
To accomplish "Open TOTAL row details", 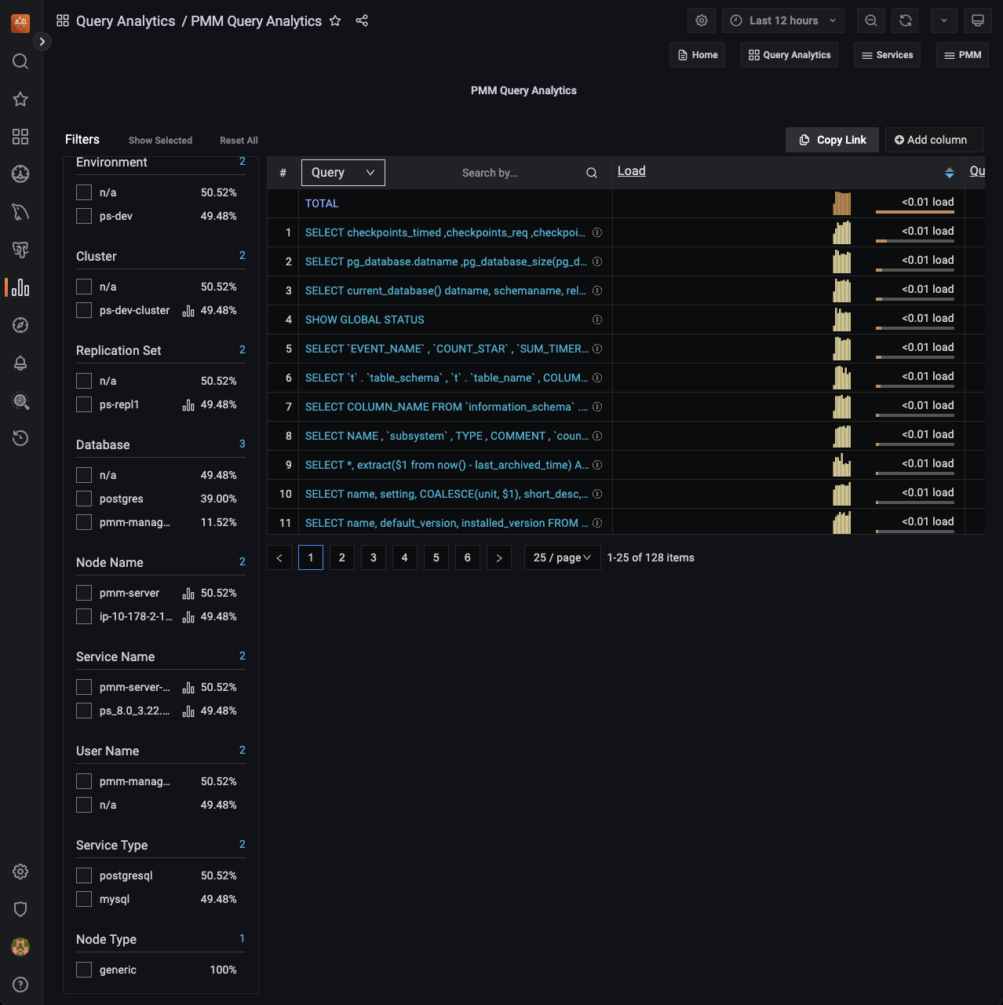I will pos(322,203).
